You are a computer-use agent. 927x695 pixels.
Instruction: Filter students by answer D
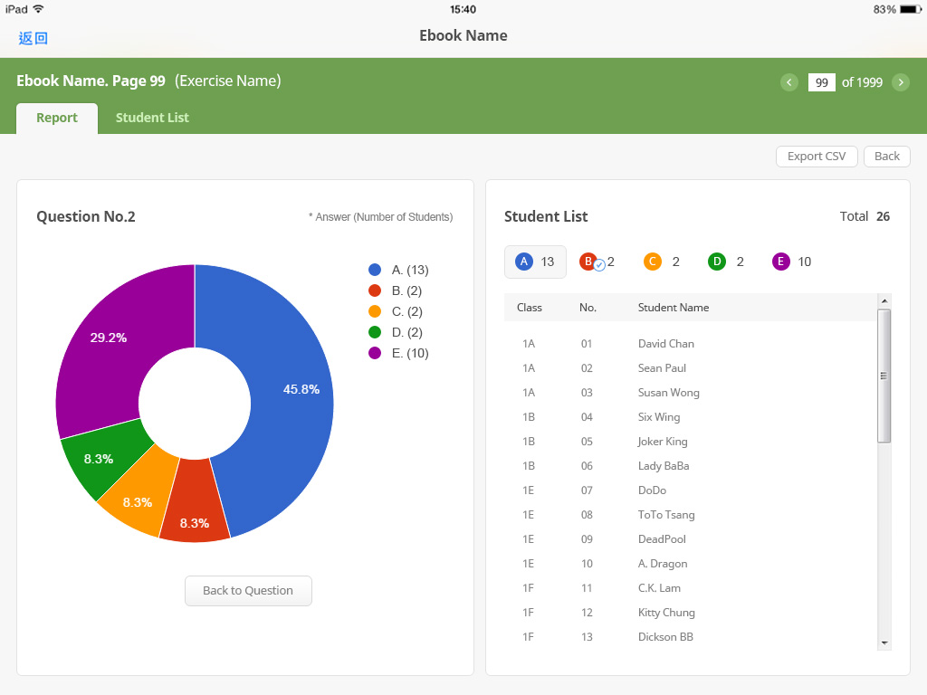tap(717, 262)
